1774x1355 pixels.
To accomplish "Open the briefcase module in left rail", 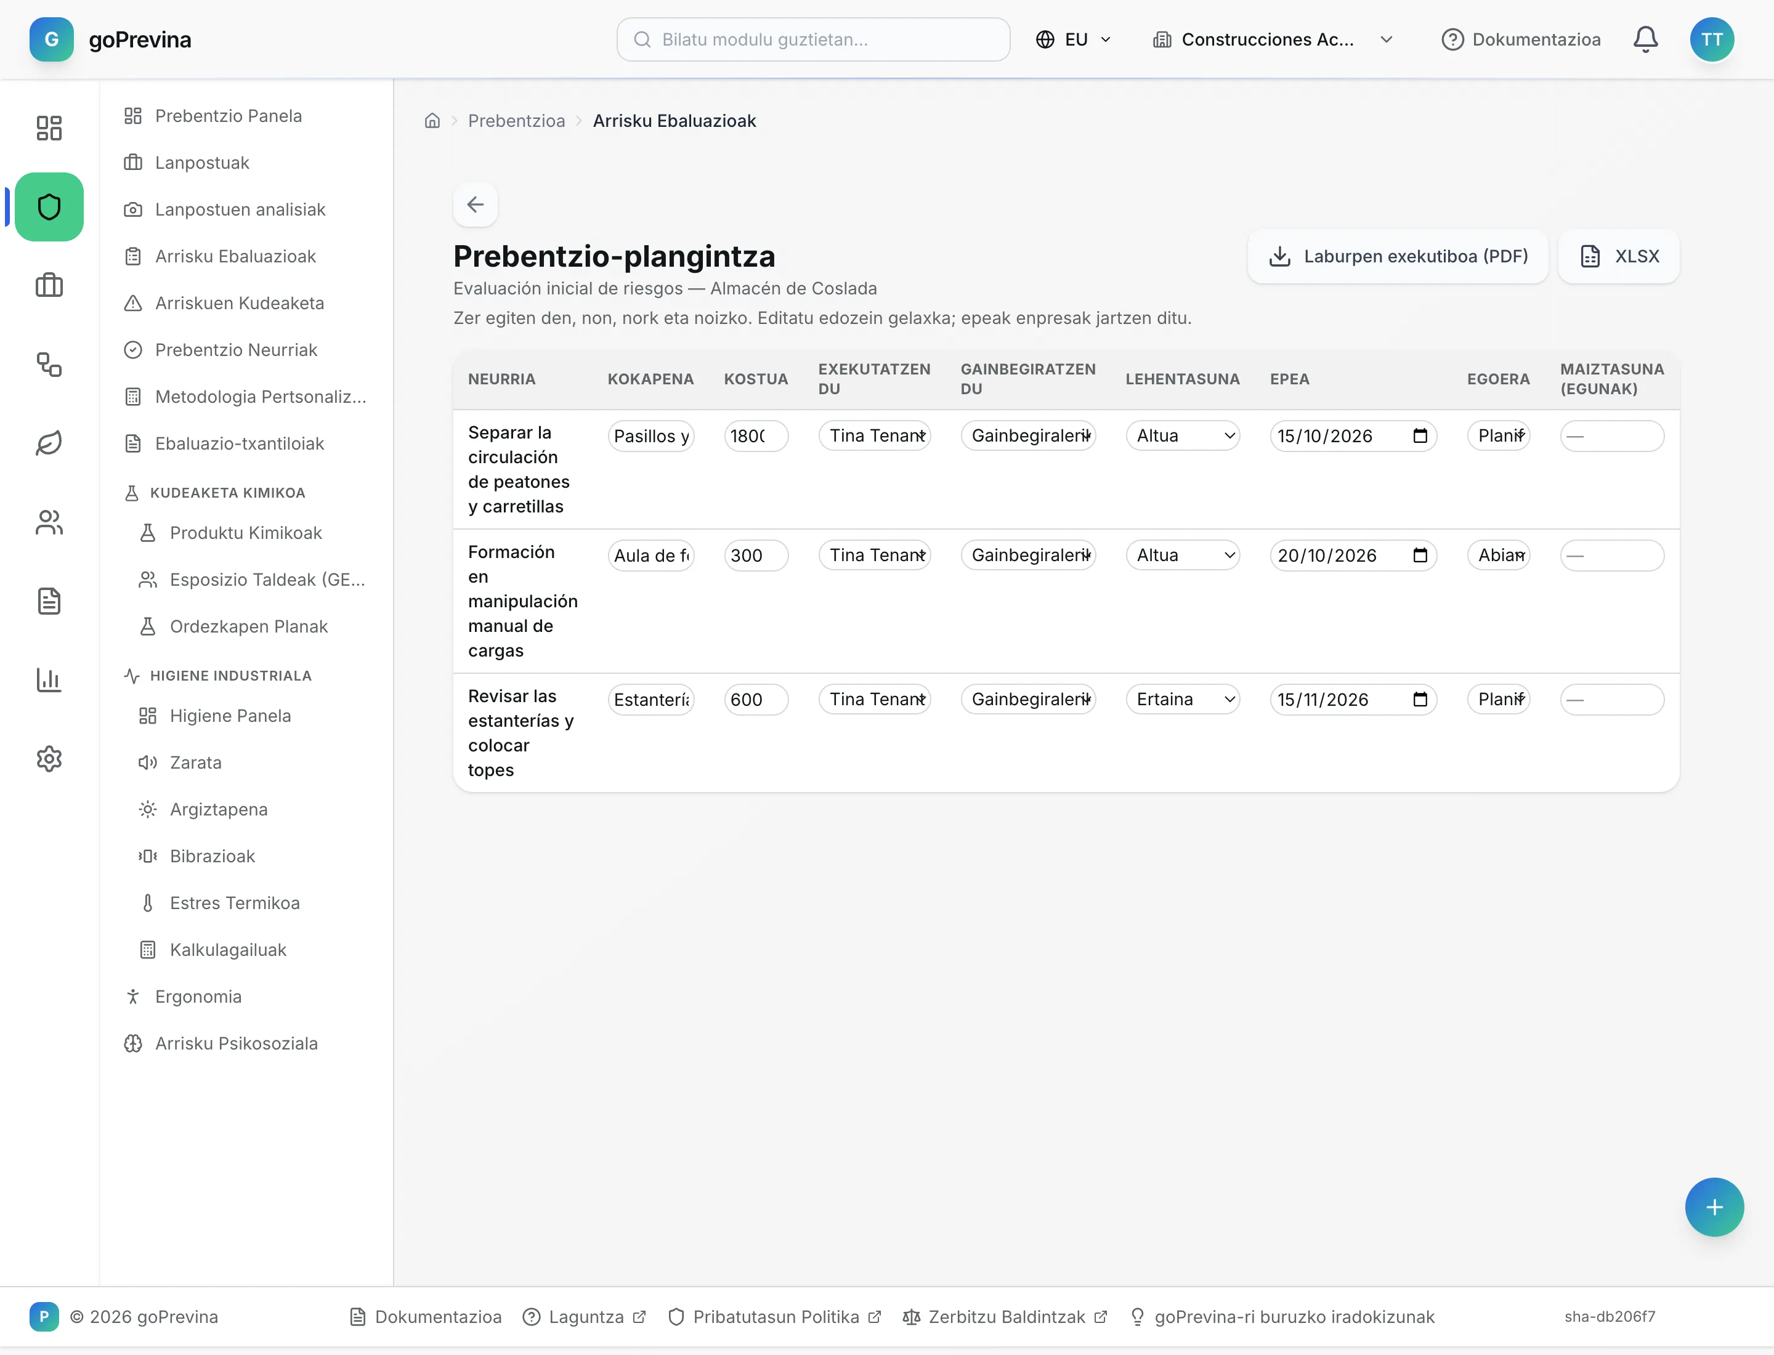I will click(49, 286).
